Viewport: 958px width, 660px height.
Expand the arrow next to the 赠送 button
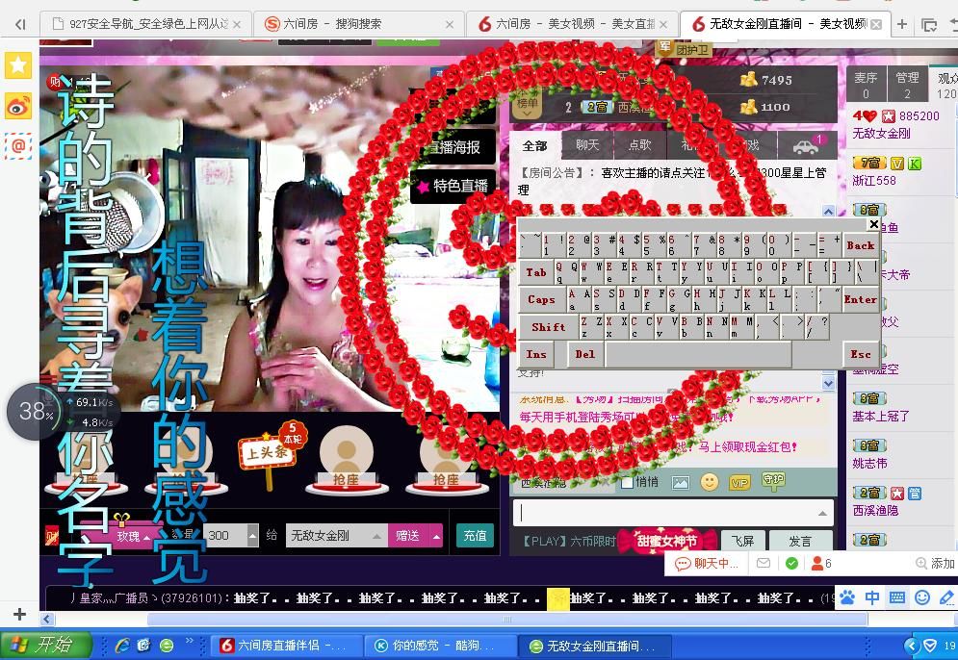click(x=436, y=536)
